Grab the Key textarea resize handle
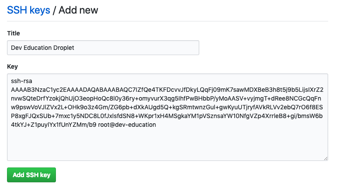This screenshot has width=343, height=195. (x=325, y=158)
